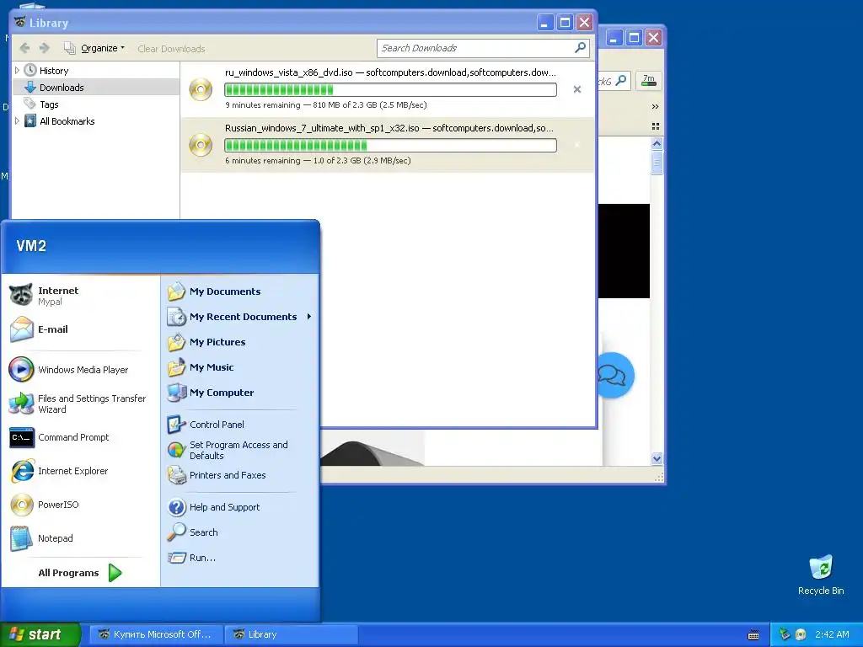
Task: Click the taskbar clock 2:42 AM
Action: coord(832,634)
